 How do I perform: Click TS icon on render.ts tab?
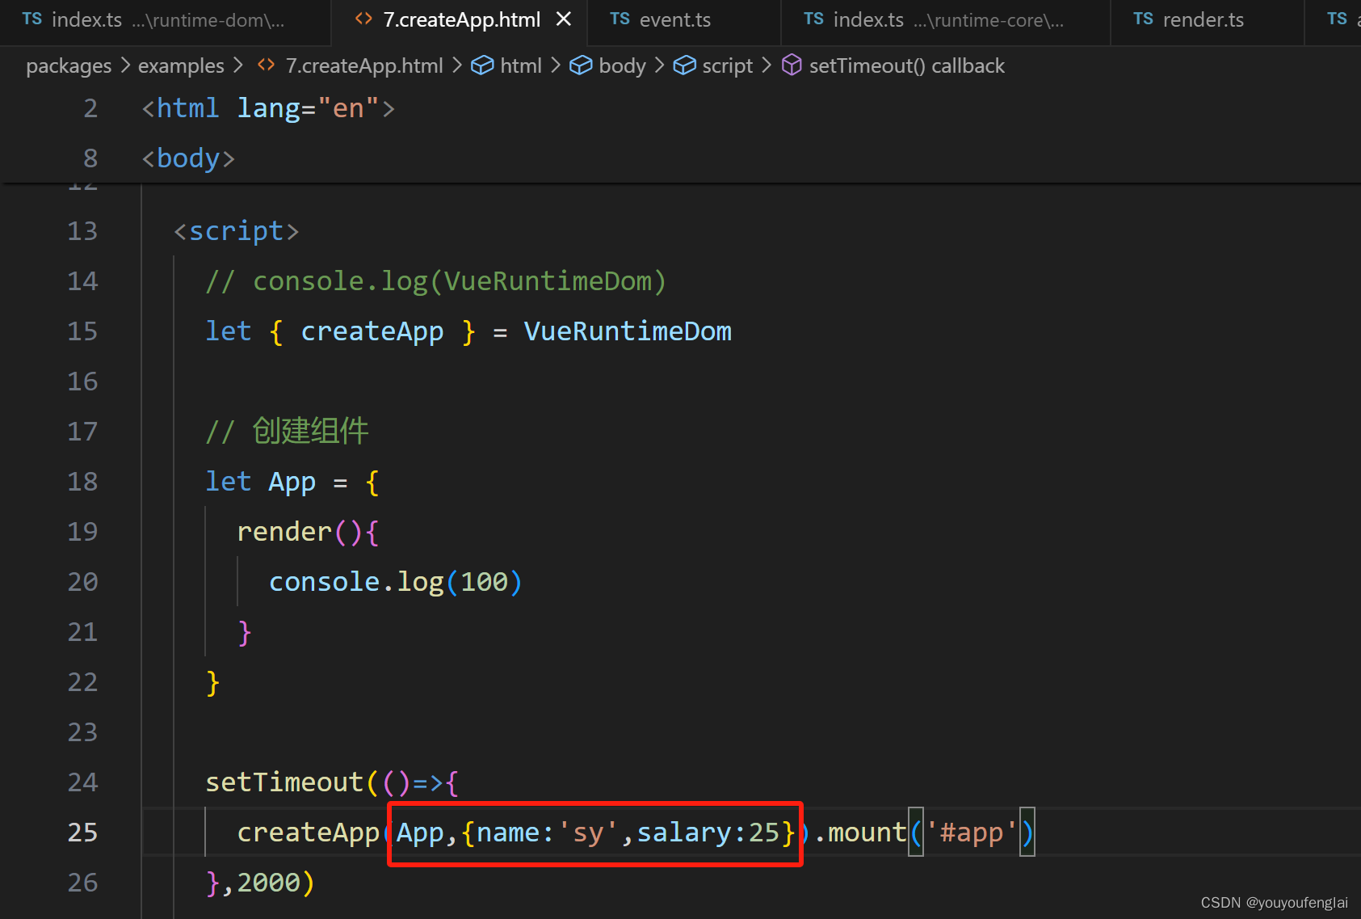click(1143, 19)
